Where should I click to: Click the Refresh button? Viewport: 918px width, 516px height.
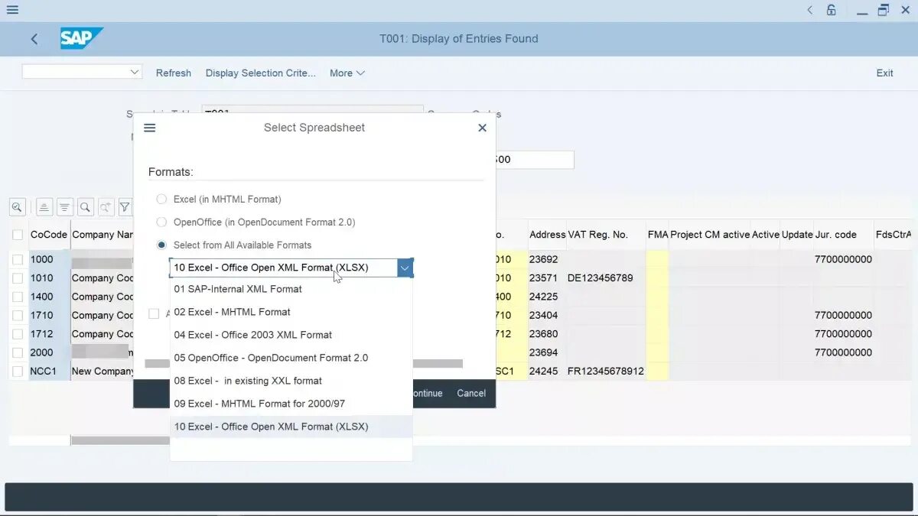174,73
